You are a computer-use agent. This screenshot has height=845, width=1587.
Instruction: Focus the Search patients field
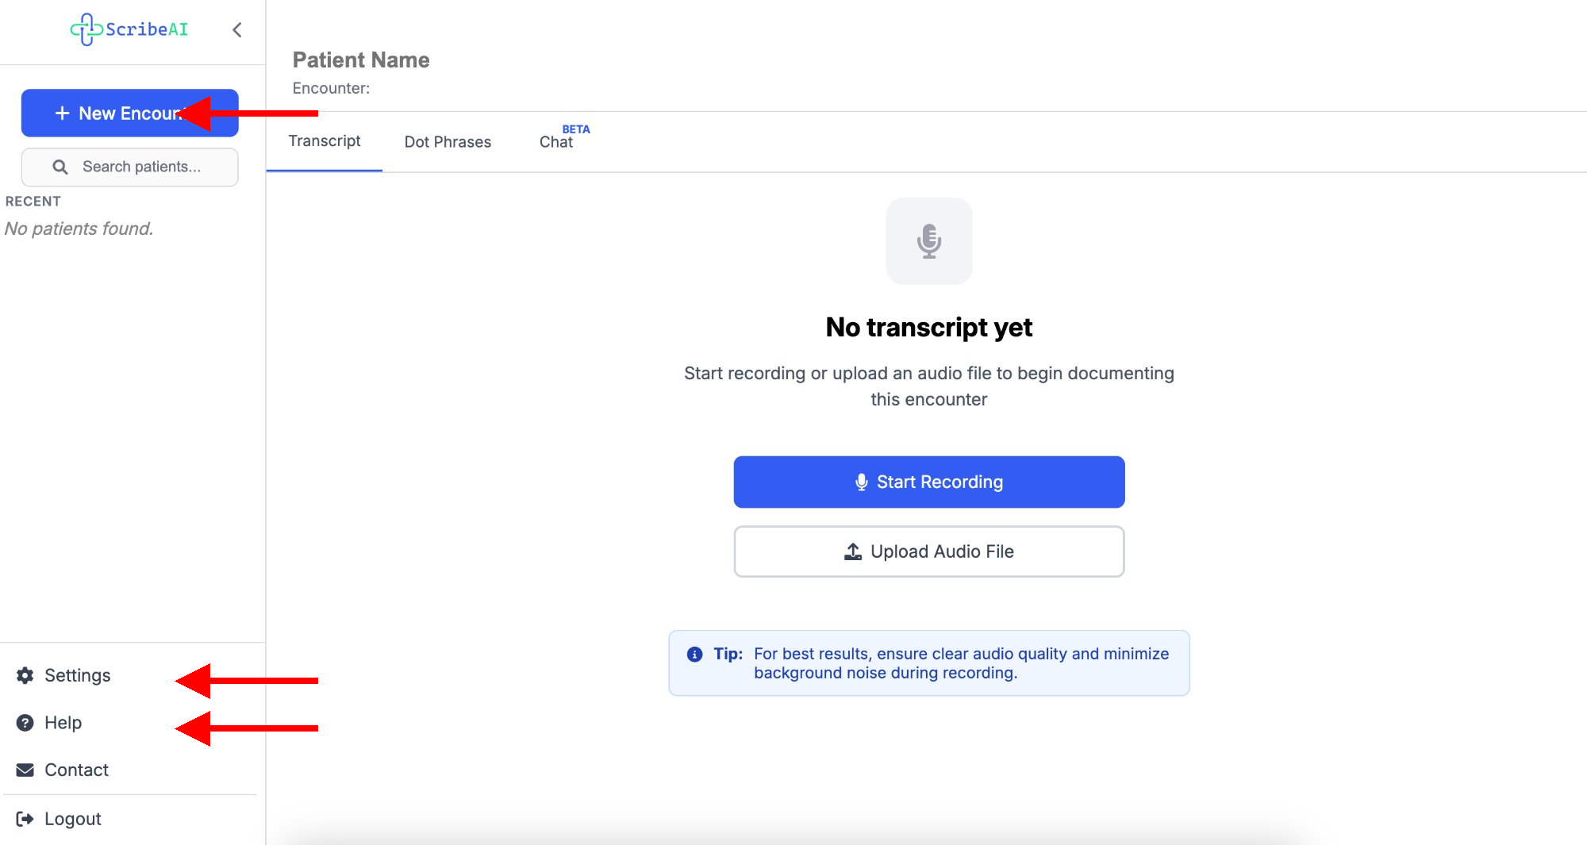(x=141, y=167)
